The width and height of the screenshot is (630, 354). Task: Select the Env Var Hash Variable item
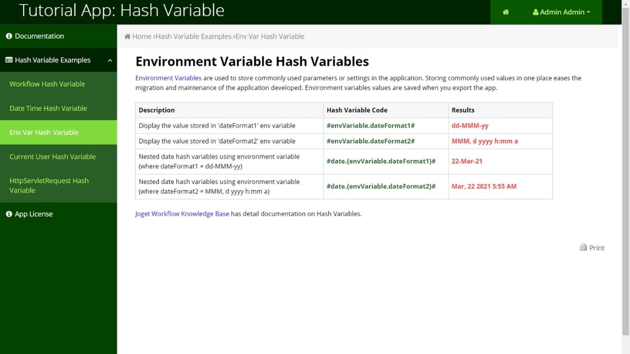point(44,132)
